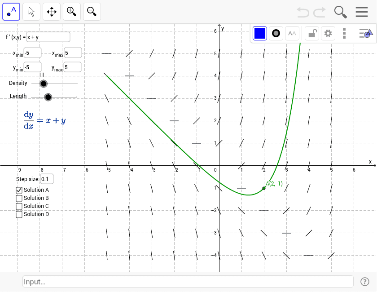Click the help question mark button
This screenshot has width=377, height=292.
365,282
